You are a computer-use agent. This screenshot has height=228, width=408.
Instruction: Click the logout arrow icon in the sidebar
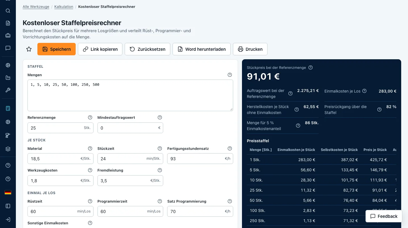point(8,220)
